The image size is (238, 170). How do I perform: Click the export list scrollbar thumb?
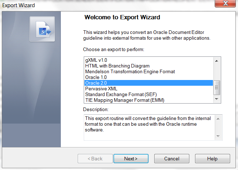click(217, 87)
